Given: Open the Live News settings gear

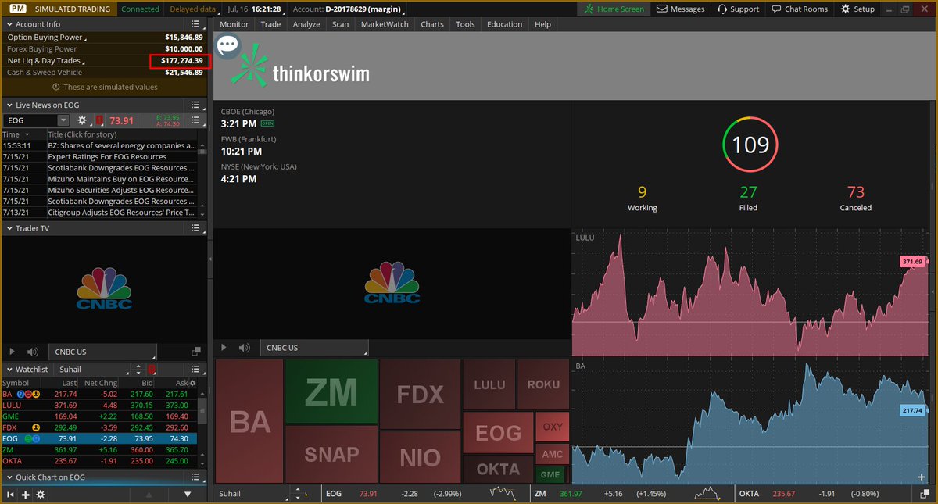Looking at the screenshot, I should coord(82,120).
